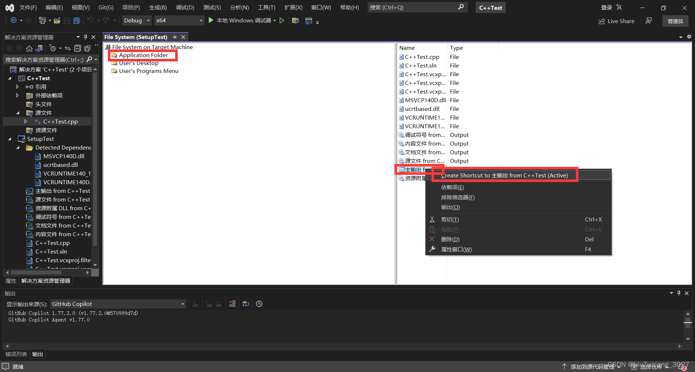Open the x64 platform dropdown
Screen dimensions: 695x372
click(179, 21)
